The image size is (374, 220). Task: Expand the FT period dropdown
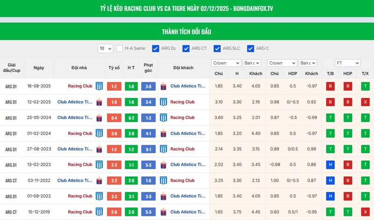347,63
